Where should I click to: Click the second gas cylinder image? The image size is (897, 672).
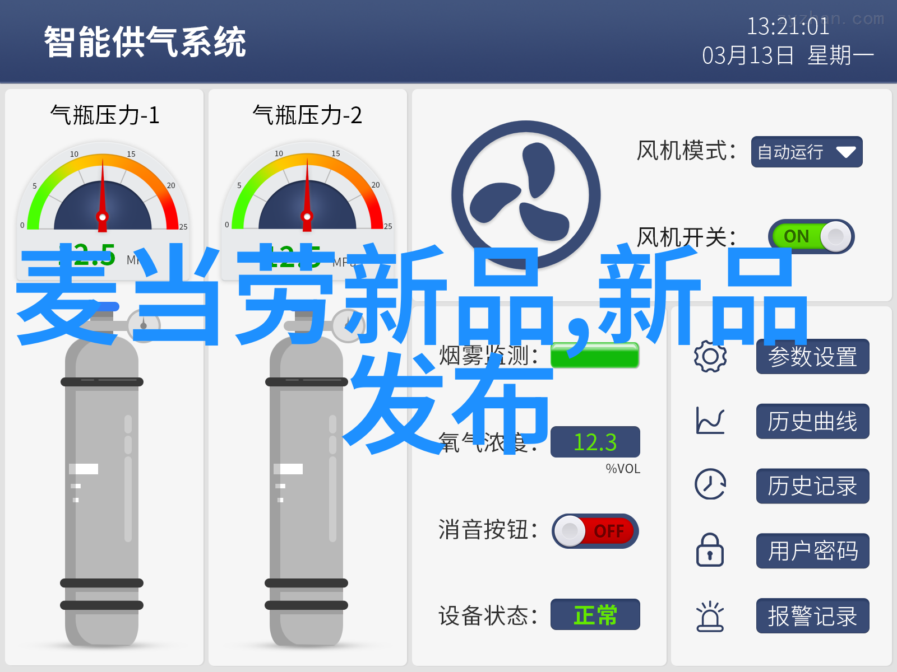pos(307,476)
